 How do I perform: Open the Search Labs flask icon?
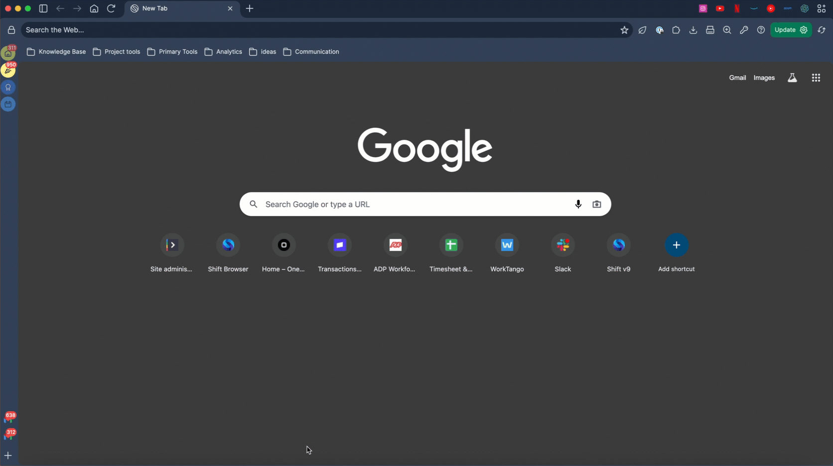792,78
